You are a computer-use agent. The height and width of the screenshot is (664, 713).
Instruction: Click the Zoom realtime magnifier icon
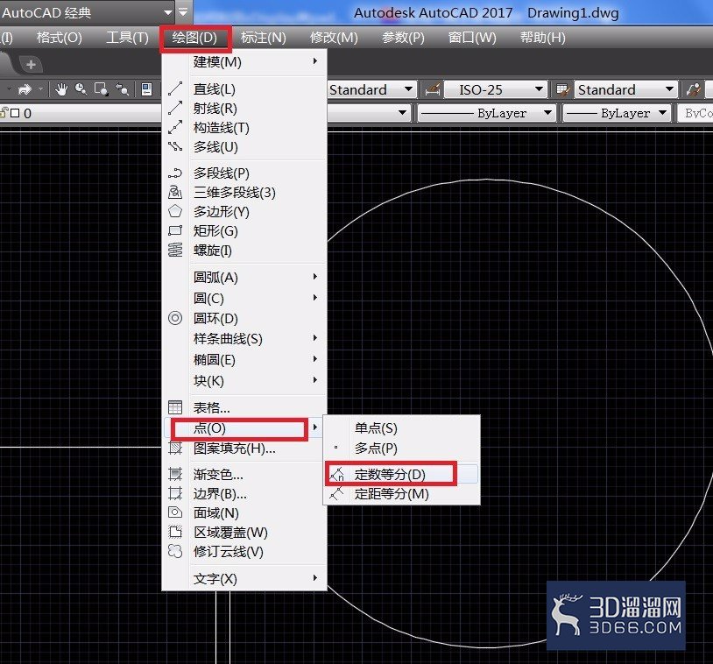pos(81,89)
